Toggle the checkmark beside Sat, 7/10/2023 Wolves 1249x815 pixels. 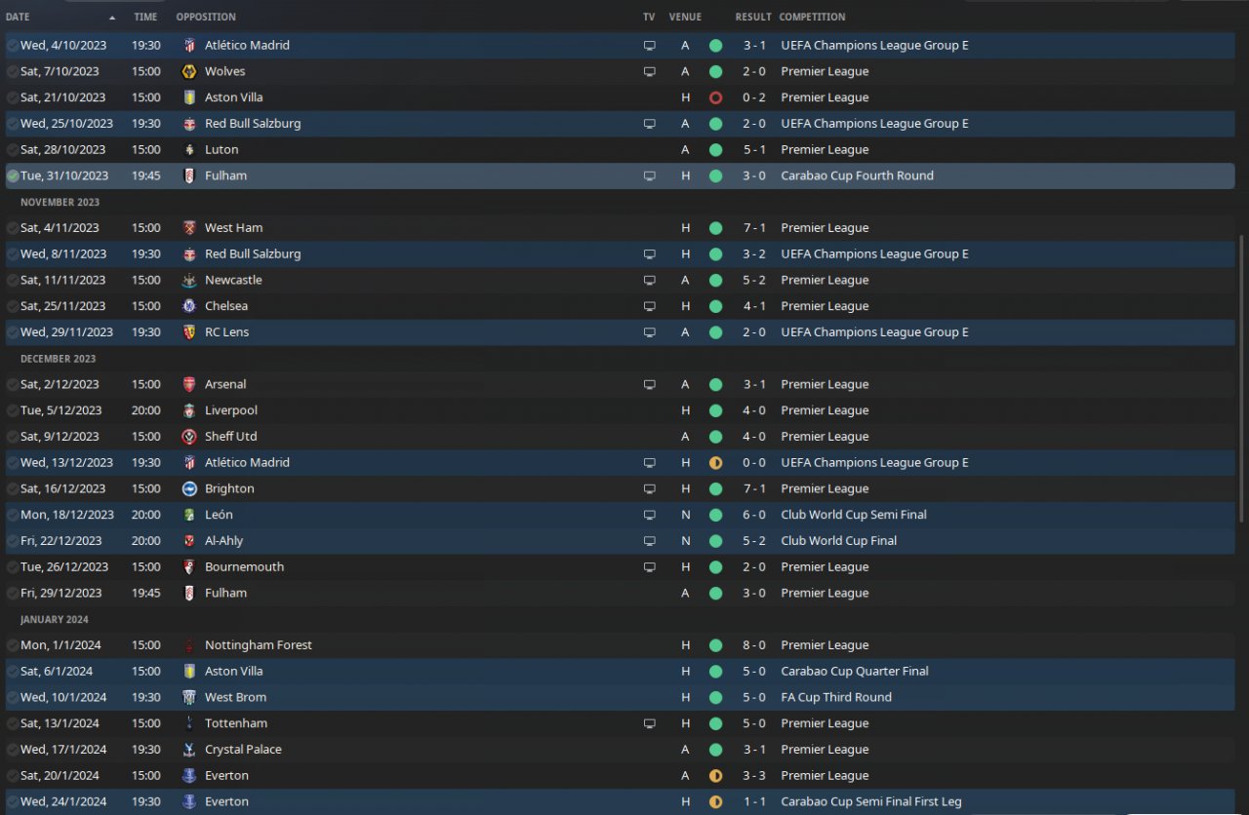point(13,71)
